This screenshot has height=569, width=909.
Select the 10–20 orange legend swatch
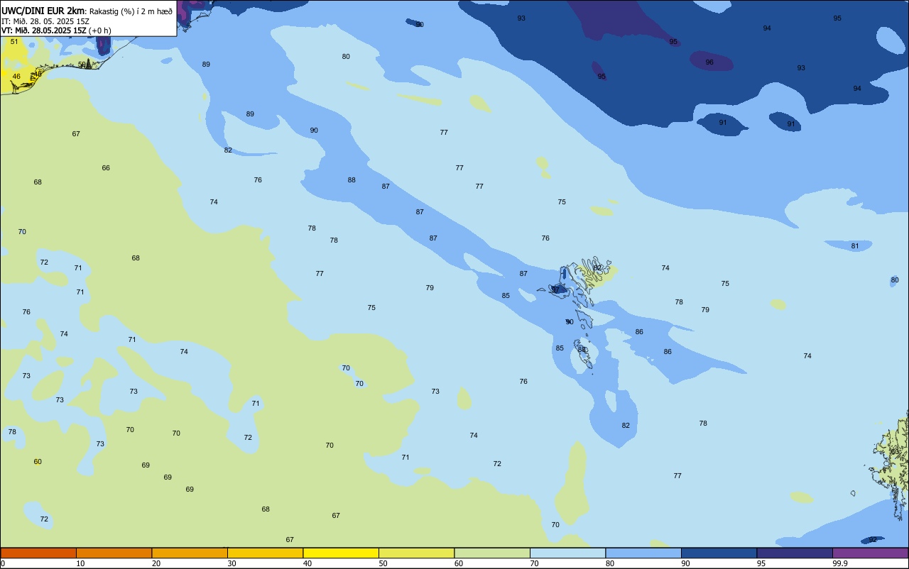pyautogui.click(x=114, y=553)
